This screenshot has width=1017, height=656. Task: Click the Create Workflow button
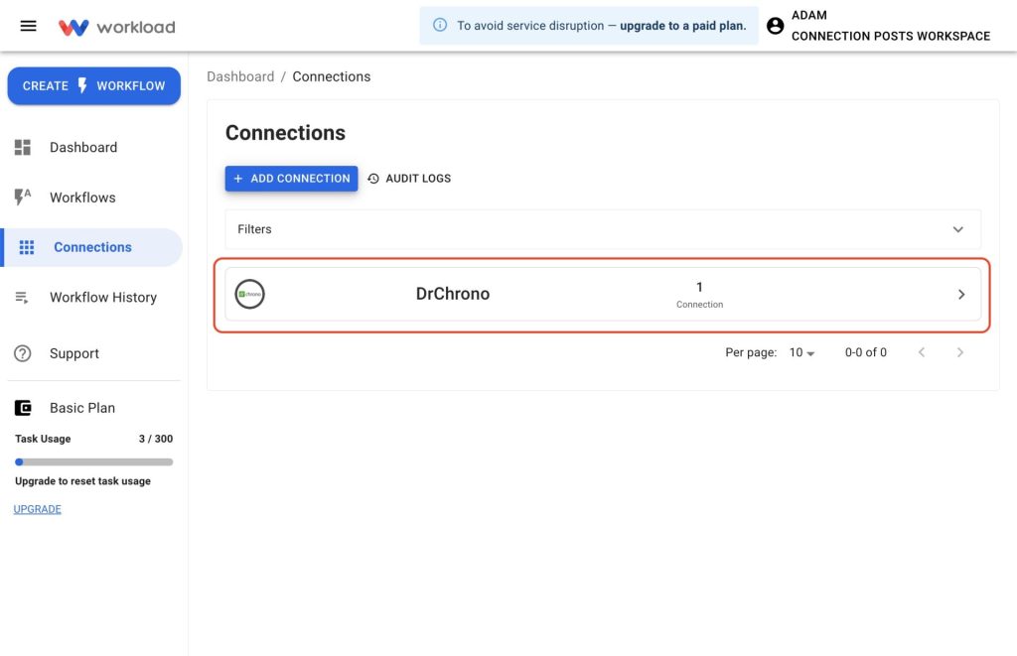tap(94, 85)
